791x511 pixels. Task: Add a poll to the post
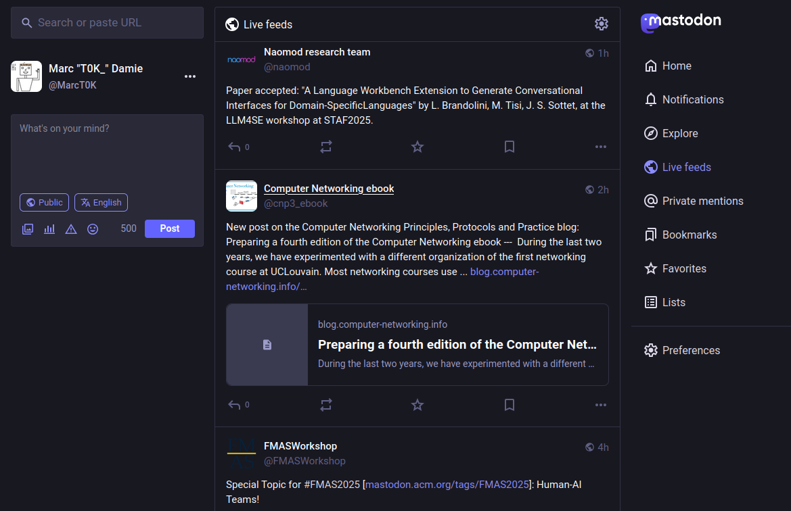click(49, 229)
